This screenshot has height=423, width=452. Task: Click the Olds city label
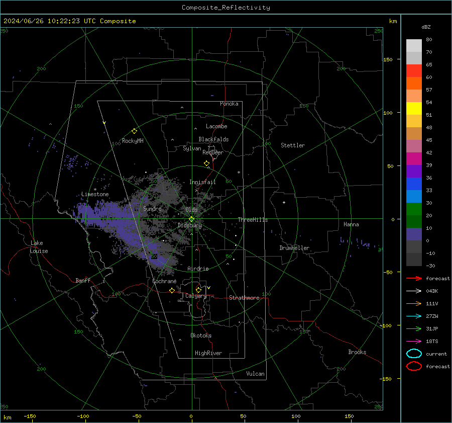pos(191,210)
